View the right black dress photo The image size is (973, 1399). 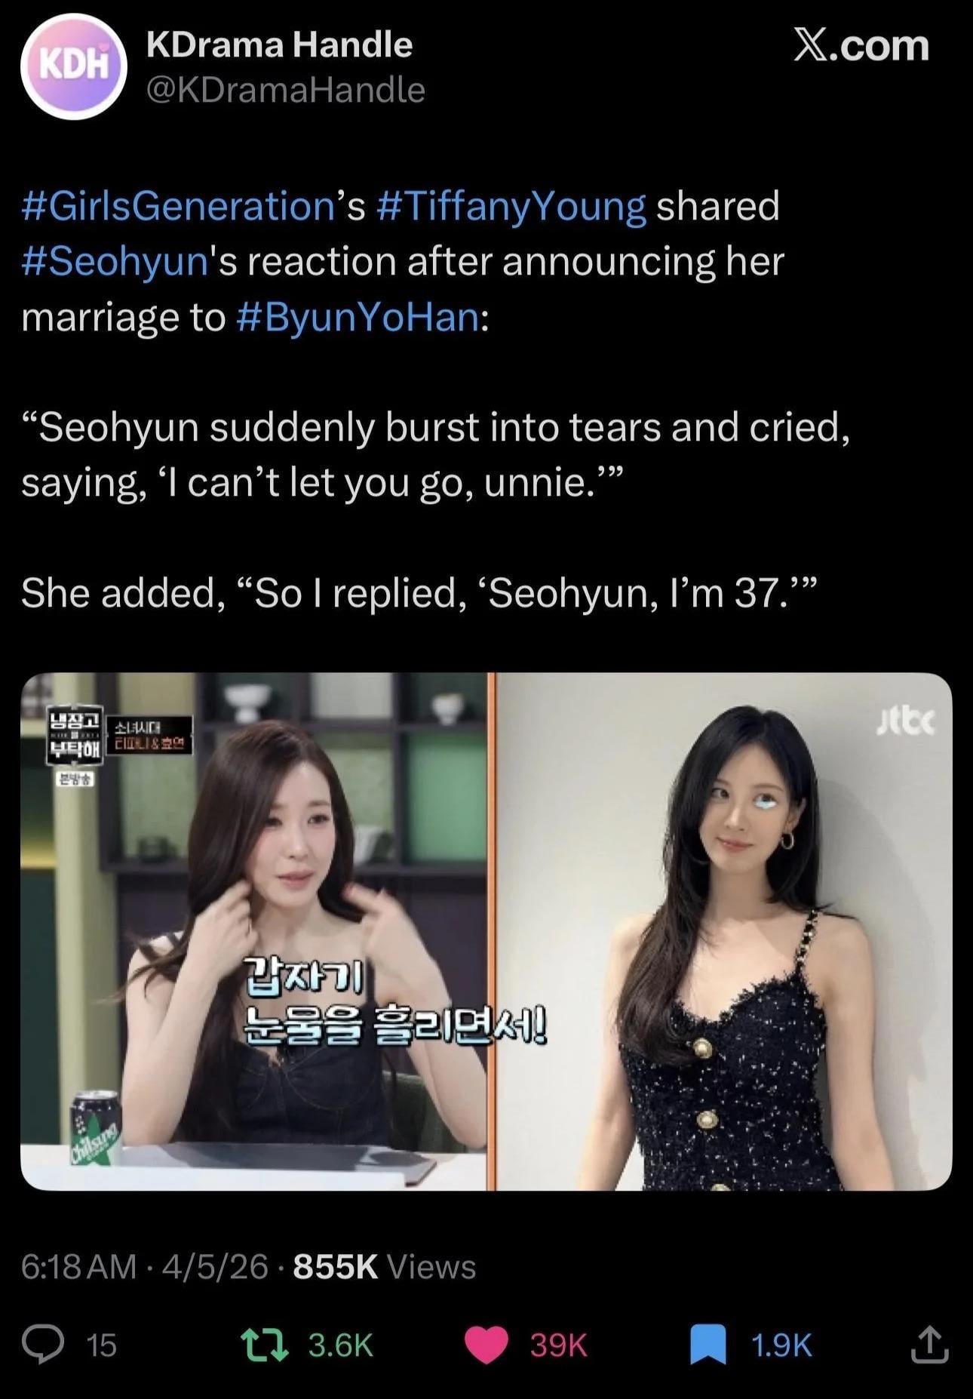724,931
